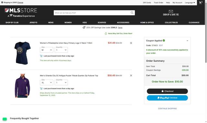
Task: Click the Women's Philadelphia Union T-Shirt title
Action: (66, 43)
